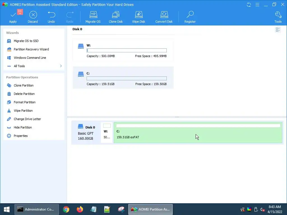287x215 pixels.
Task: Launch Chrome from the taskbar
Action: (x=66, y=209)
